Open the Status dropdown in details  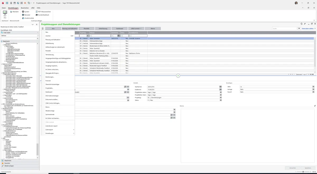[221, 100]
